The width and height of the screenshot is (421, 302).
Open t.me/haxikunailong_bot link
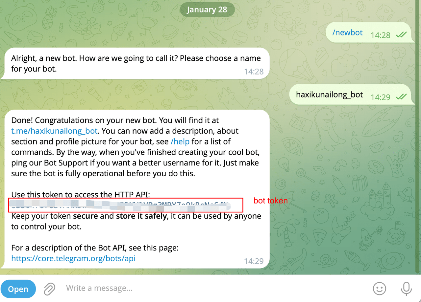point(54,131)
